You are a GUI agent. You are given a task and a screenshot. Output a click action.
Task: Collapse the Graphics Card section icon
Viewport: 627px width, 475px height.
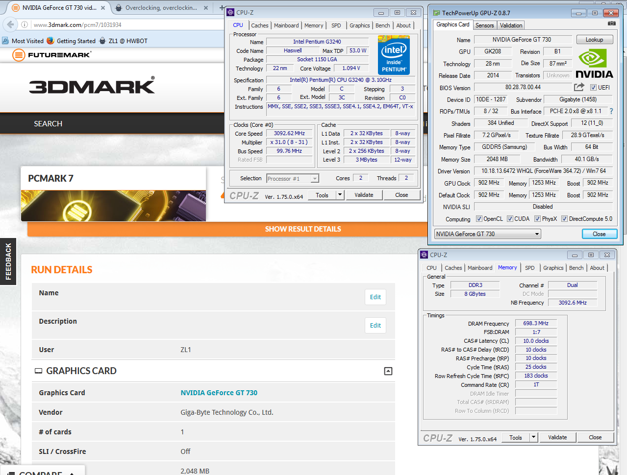point(388,371)
